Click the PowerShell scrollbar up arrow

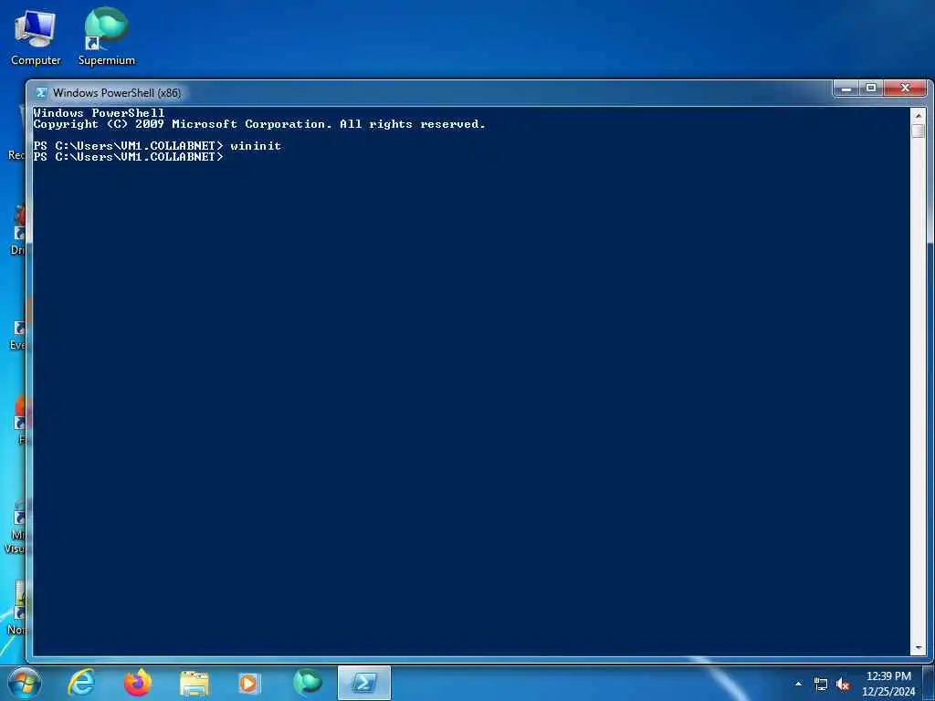[x=919, y=116]
